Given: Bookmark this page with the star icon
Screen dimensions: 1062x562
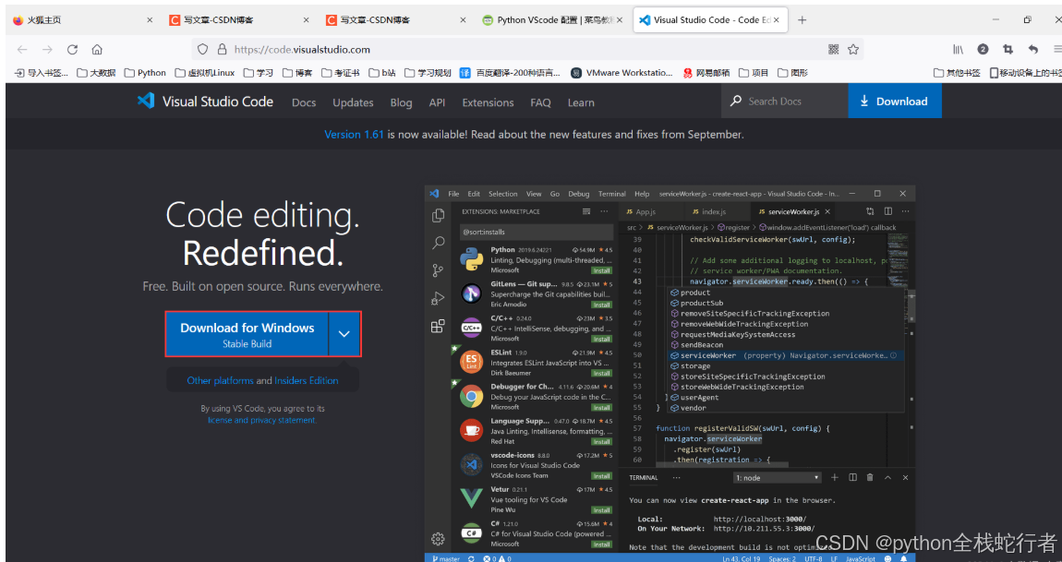Looking at the screenshot, I should click(852, 49).
